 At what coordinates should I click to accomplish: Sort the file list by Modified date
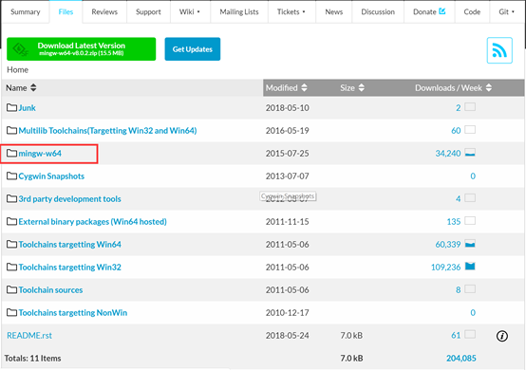tap(286, 88)
